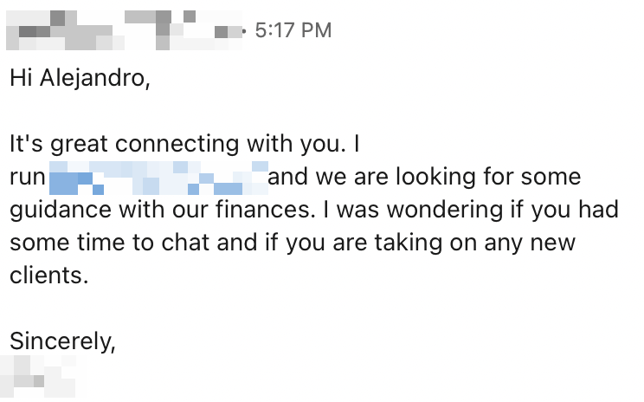Click the dot separator before the timestamp
Screen dimensions: 644x402
[245, 31]
